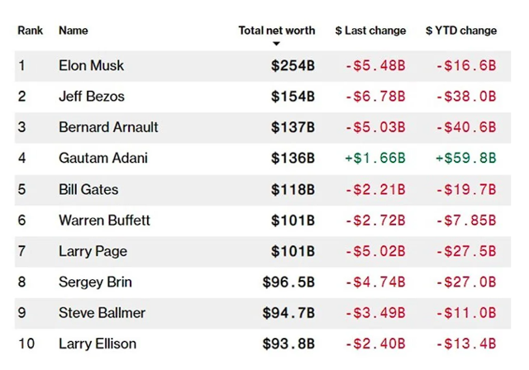Open Sergey Brin's profile

coord(94,282)
